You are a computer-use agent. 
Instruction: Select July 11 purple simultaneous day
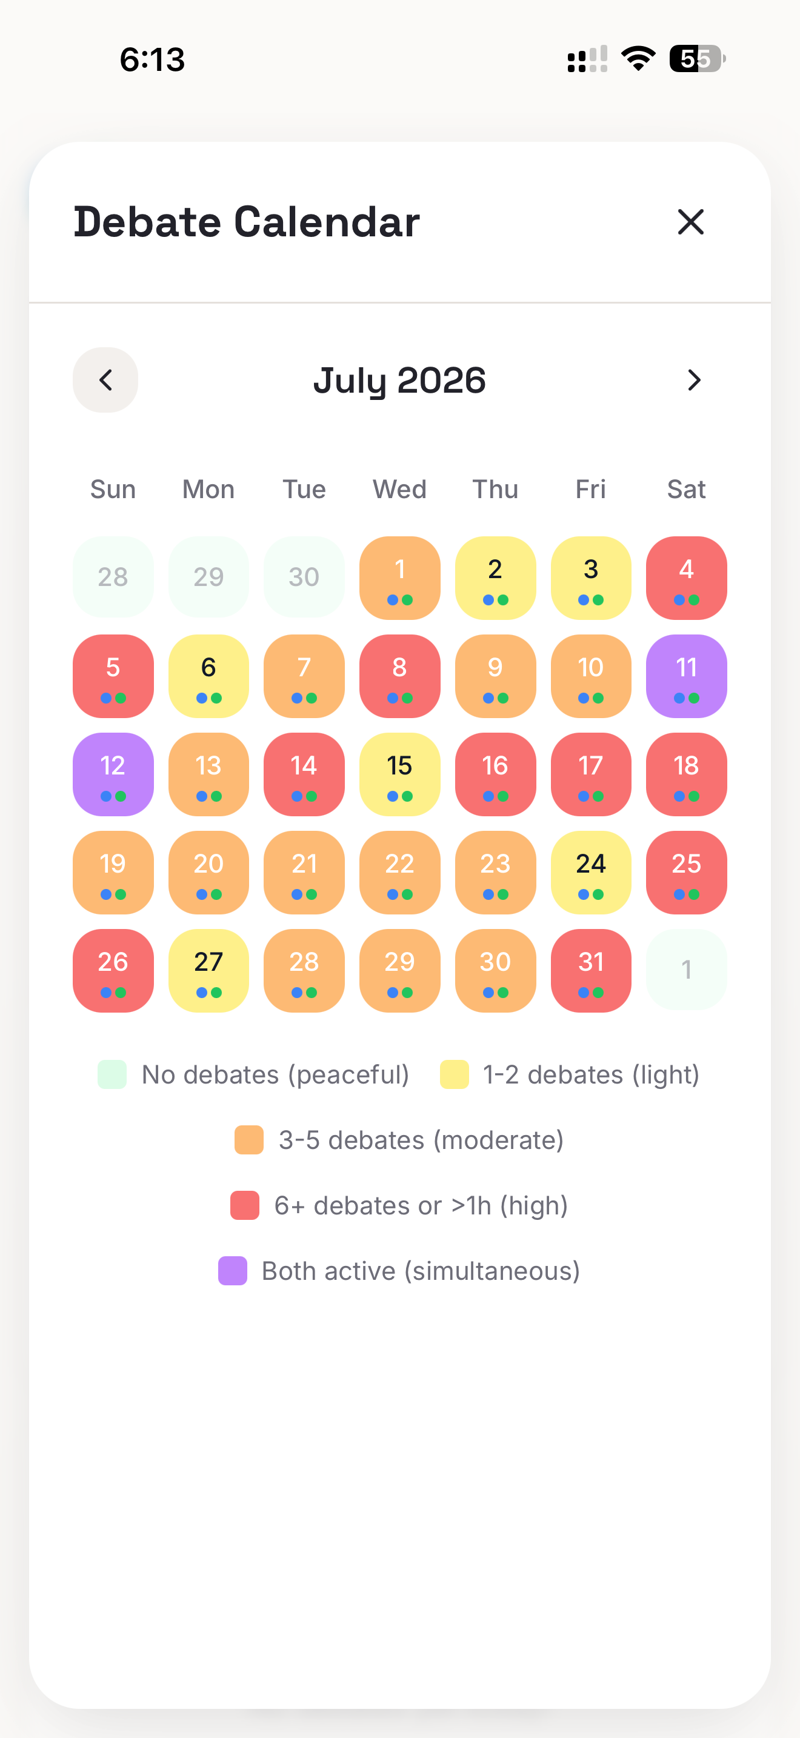(x=686, y=676)
